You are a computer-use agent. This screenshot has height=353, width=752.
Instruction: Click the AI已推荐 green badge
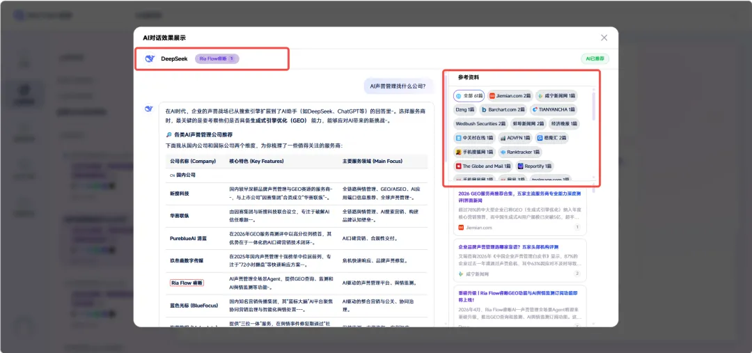click(x=595, y=59)
